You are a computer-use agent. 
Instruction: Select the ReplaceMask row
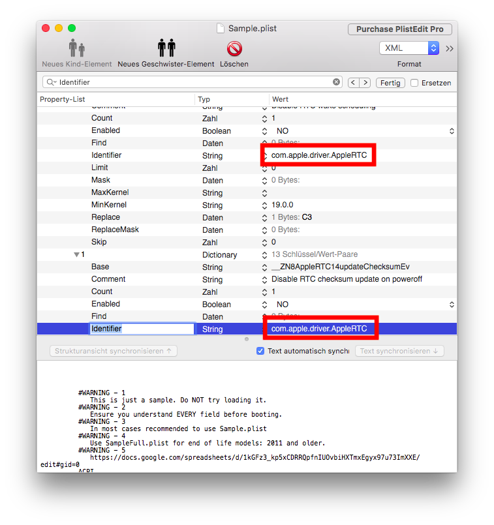point(247,230)
